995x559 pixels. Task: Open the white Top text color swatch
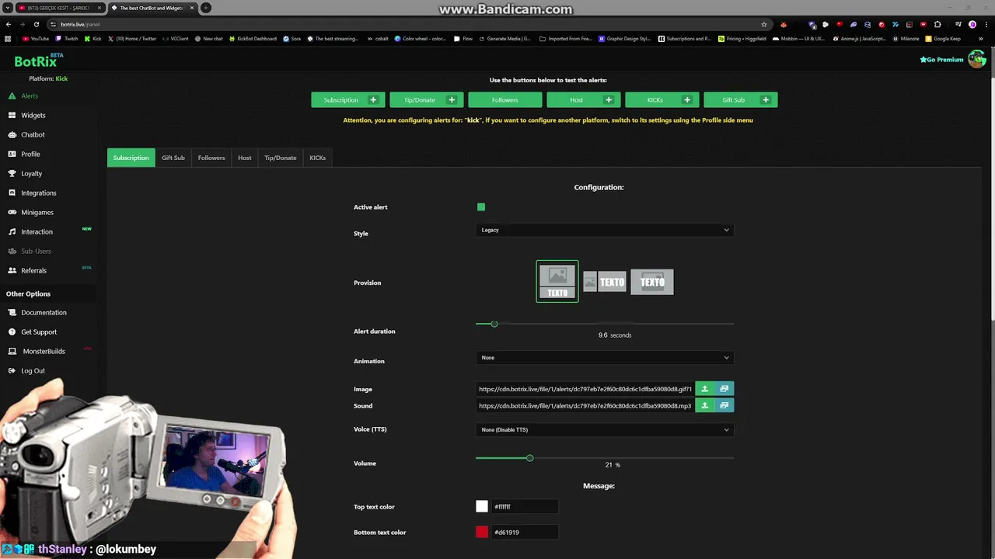pos(482,506)
